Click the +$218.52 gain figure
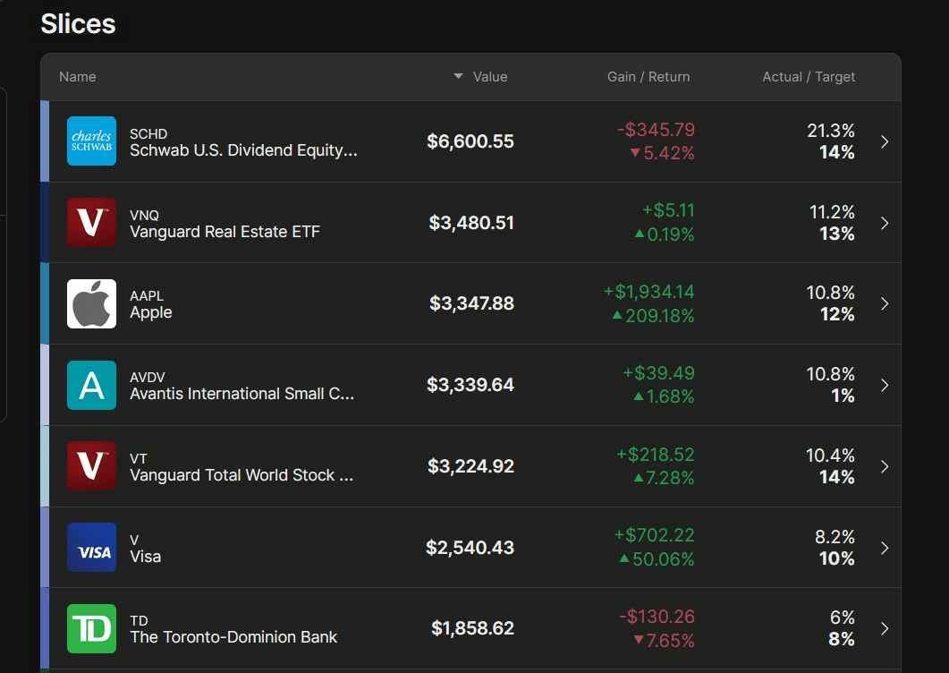Screen dimensions: 949x673 (656, 455)
